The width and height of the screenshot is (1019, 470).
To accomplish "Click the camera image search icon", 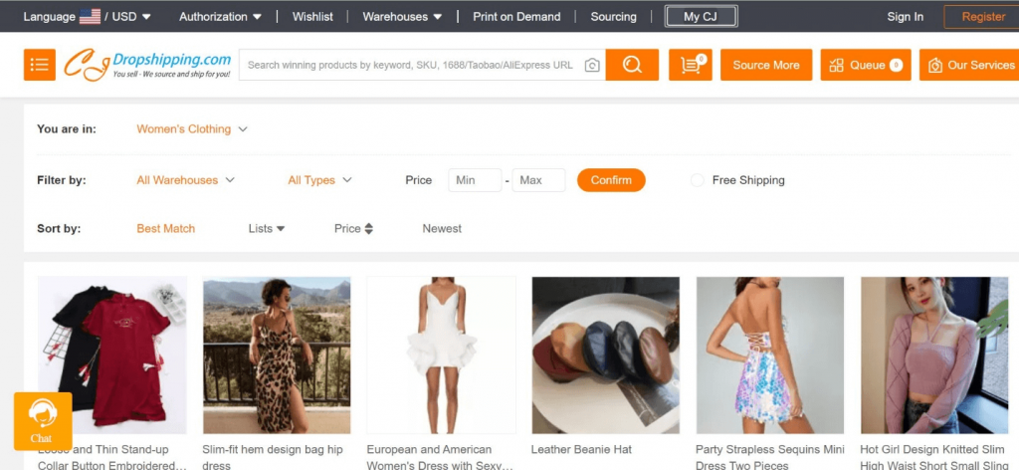I will 591,65.
